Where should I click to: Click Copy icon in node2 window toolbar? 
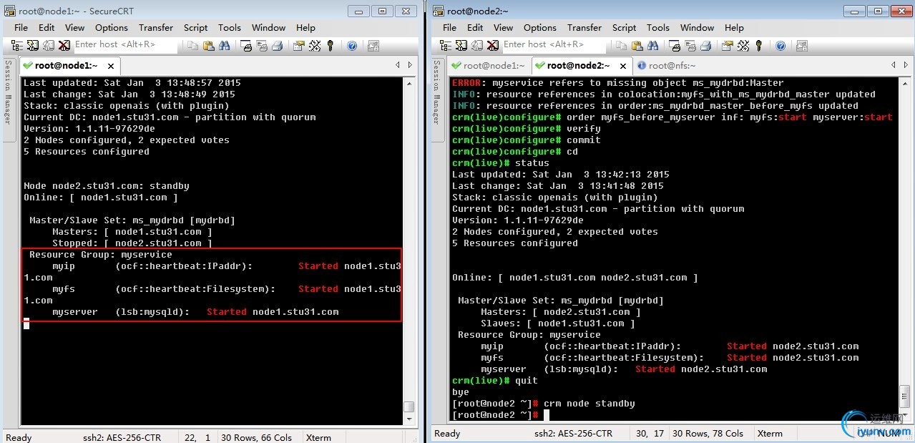point(621,45)
